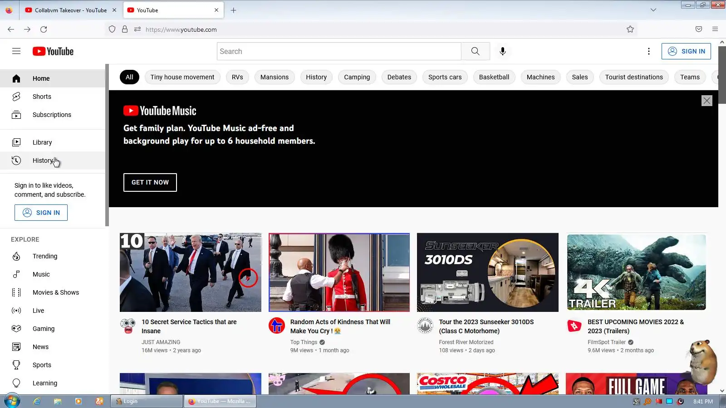Open '10 Secret Service Tactics' video title
Screen dimensions: 726x408
[x=189, y=326]
